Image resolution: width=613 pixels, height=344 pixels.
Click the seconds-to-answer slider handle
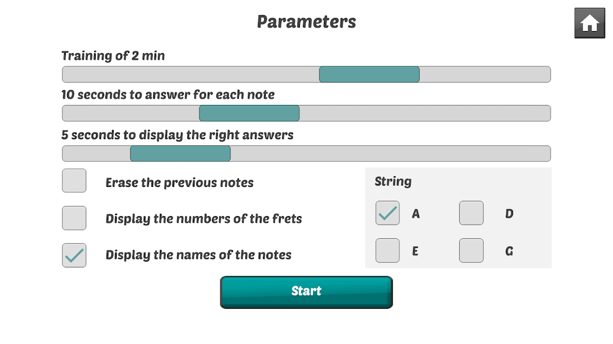[249, 113]
